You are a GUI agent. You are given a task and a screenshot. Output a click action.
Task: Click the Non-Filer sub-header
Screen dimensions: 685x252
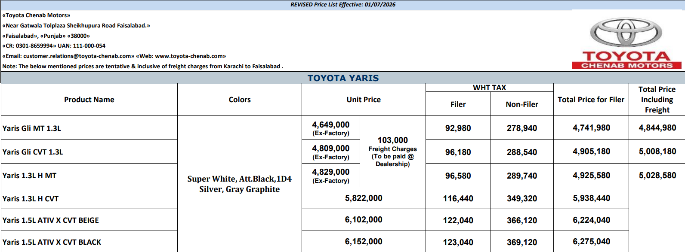pyautogui.click(x=522, y=104)
